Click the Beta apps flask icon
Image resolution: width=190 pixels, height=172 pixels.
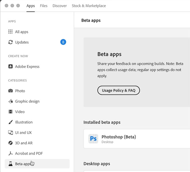point(10,164)
